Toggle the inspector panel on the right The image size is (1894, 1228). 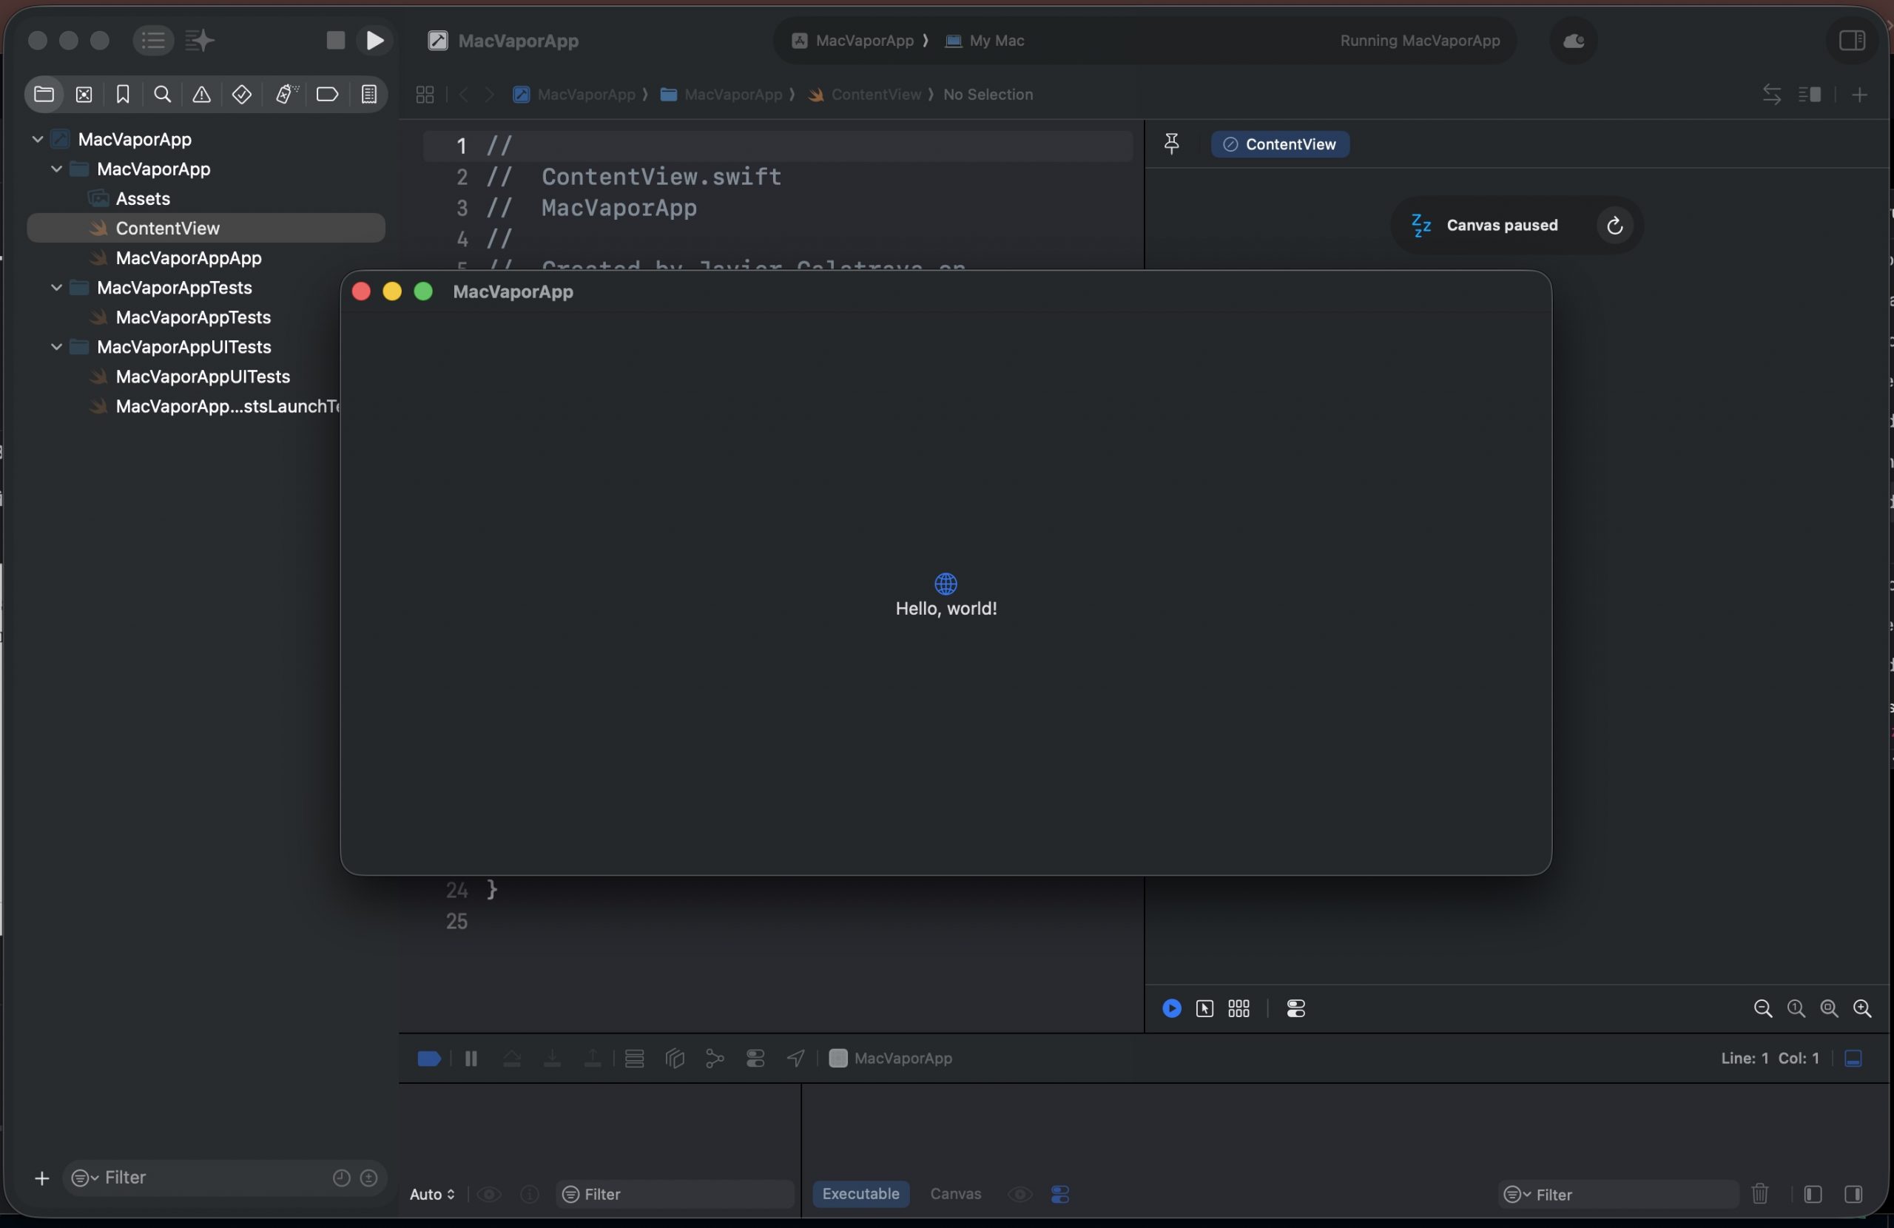1852,40
